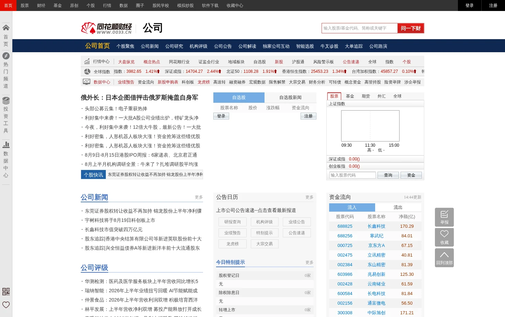Click the 注册 button under 自选股
The width and height of the screenshot is (505, 317).
(308, 116)
